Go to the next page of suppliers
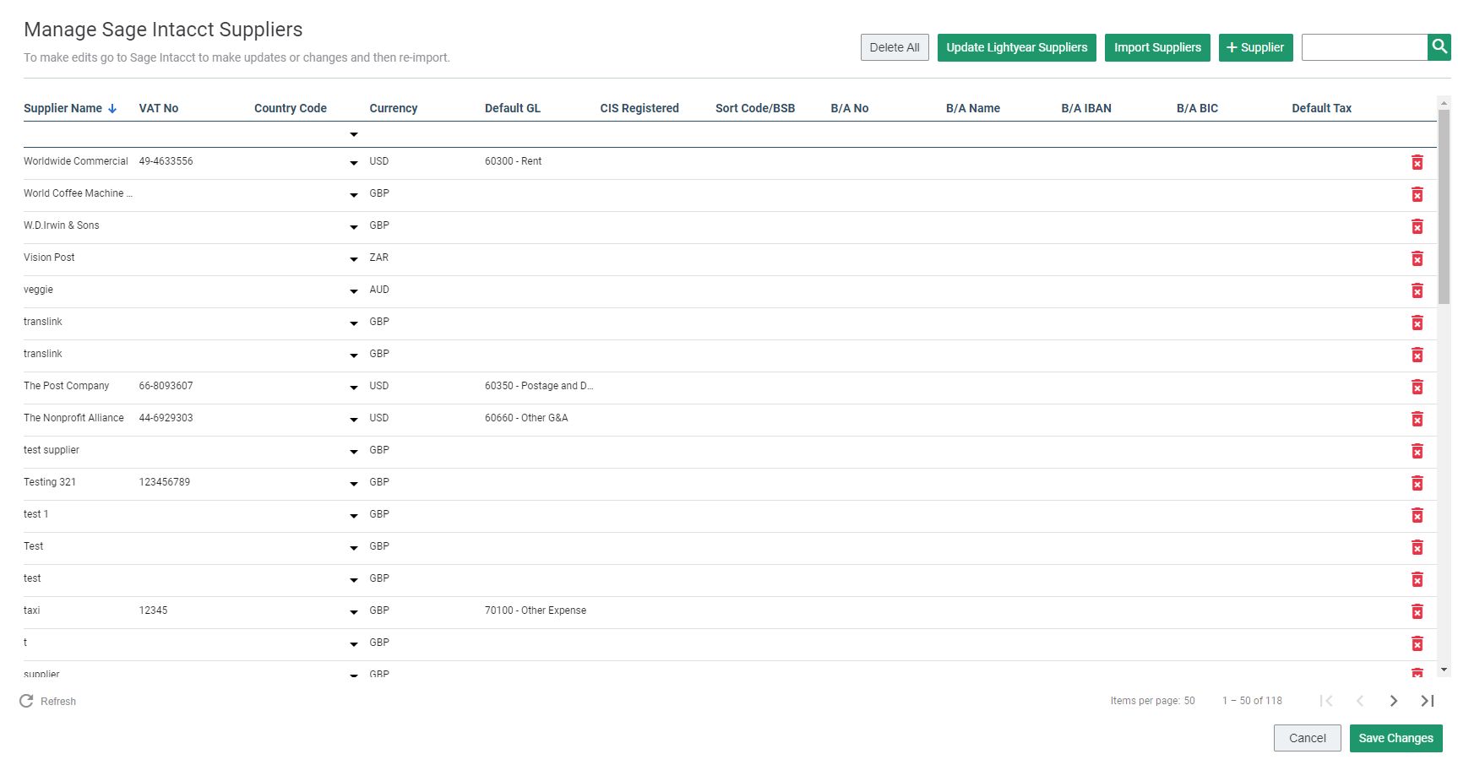1458x765 pixels. [1393, 701]
